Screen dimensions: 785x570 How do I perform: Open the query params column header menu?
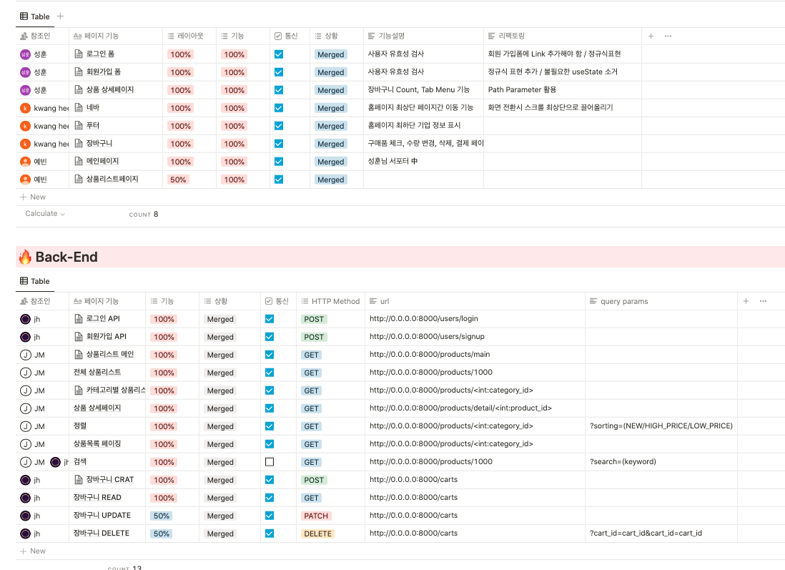[x=661, y=301]
